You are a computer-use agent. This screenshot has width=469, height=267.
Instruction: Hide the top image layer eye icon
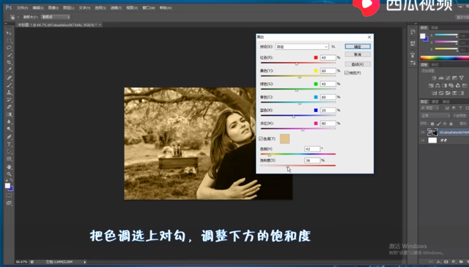423,132
